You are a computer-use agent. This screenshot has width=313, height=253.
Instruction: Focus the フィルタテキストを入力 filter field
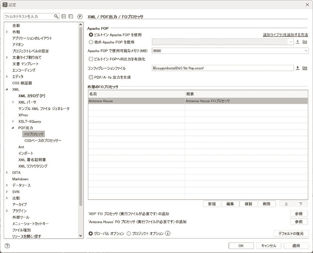click(29, 16)
